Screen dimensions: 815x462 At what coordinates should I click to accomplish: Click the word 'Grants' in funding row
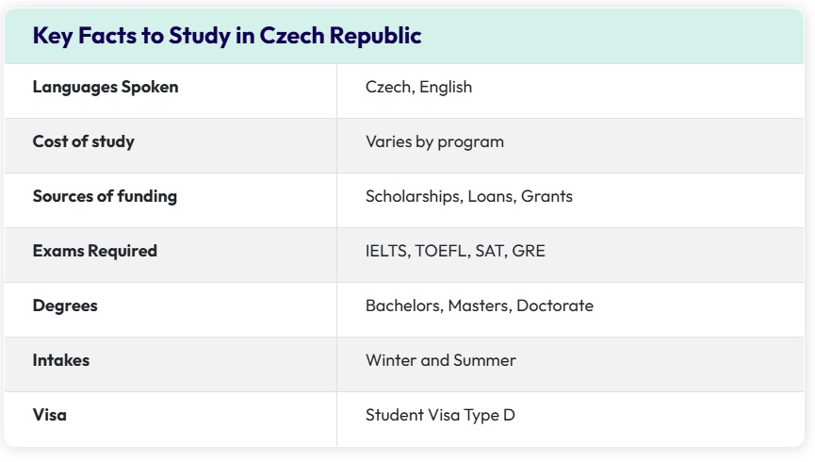(x=546, y=196)
